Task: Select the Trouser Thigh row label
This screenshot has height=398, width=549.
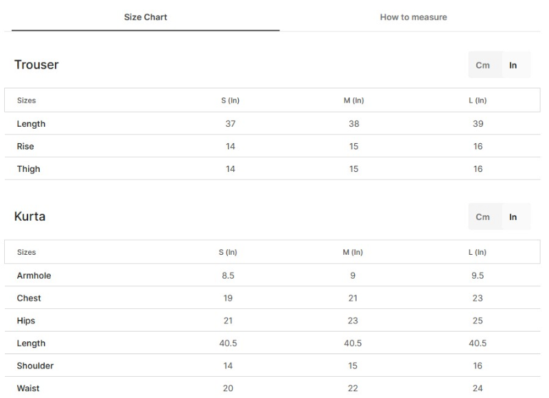Action: click(29, 169)
